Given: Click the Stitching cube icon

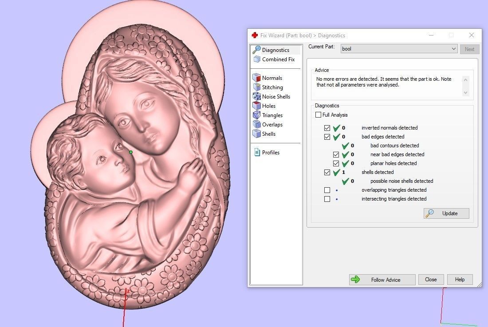Looking at the screenshot, I should (x=257, y=87).
